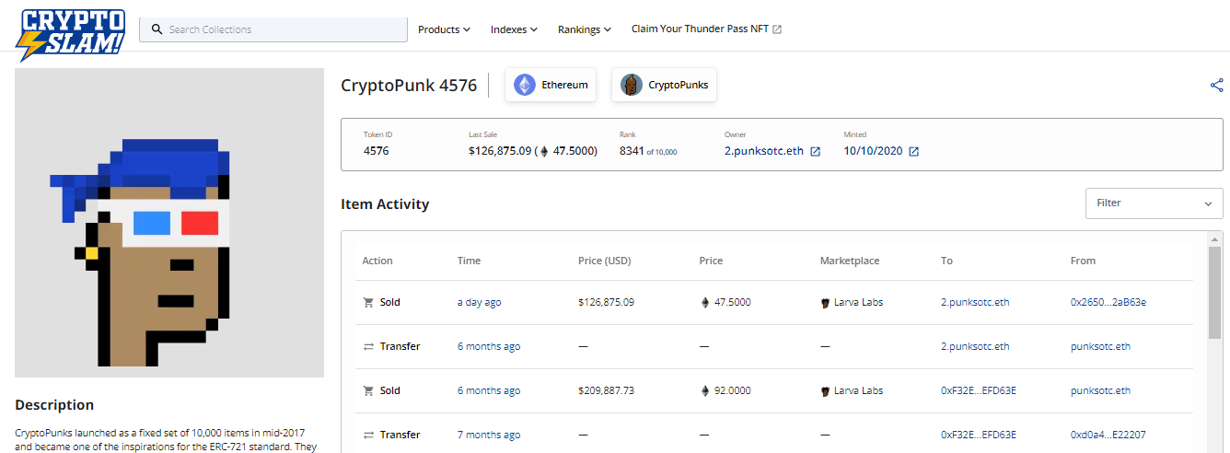This screenshot has width=1230, height=453.
Task: Click punksotc.eth in the $209,887.73 row
Action: pos(1100,390)
